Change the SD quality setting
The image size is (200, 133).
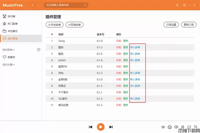(x=163, y=127)
